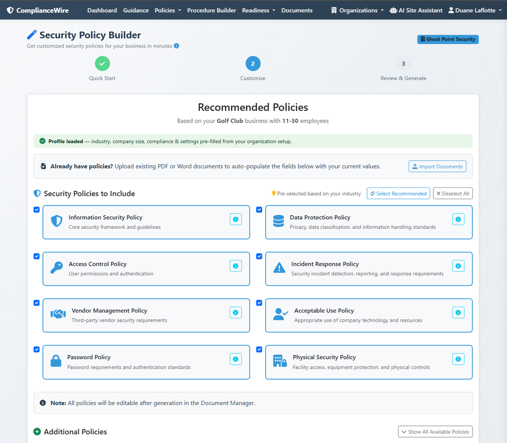Expand Show All Available Policies
The width and height of the screenshot is (507, 443).
[435, 432]
